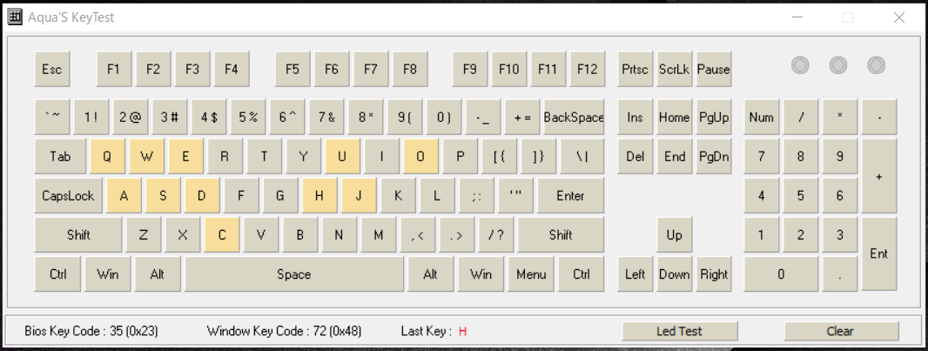928x351 pixels.
Task: Click the numpad Ent key
Action: (x=879, y=254)
